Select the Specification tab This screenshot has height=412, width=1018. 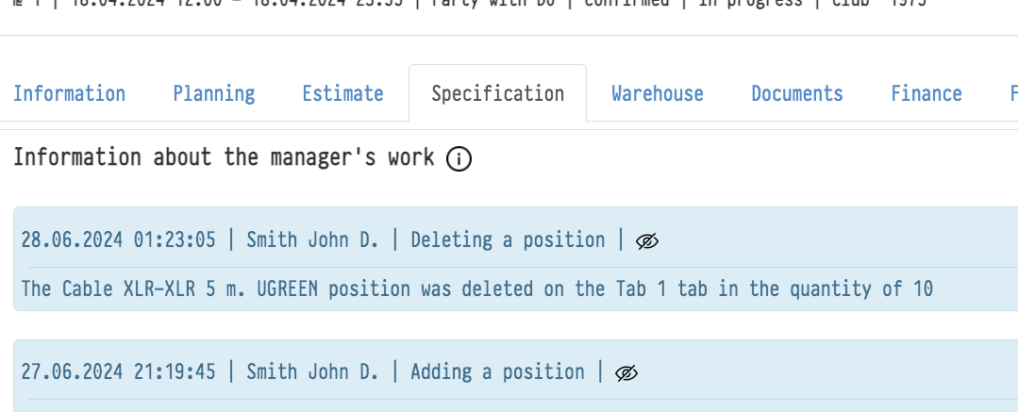click(x=497, y=93)
